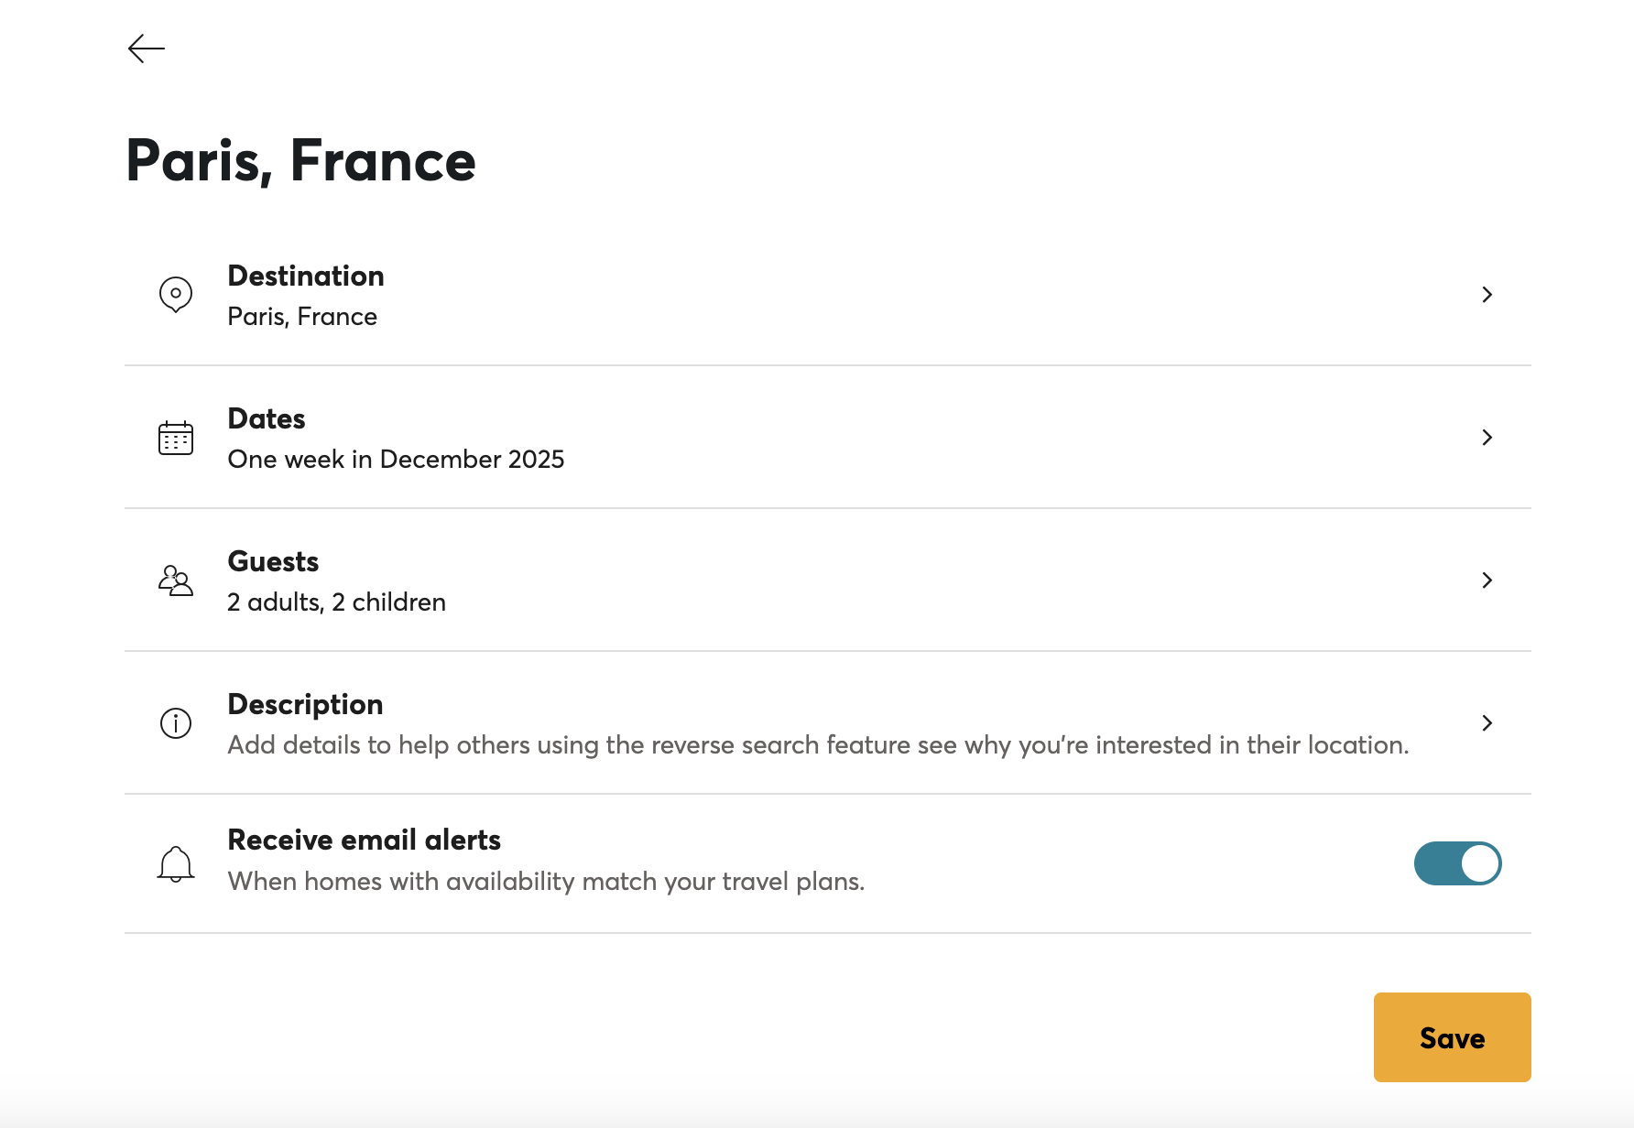Click "One week in December 2025" text
Viewport: 1634px width, 1128px height.
point(396,459)
